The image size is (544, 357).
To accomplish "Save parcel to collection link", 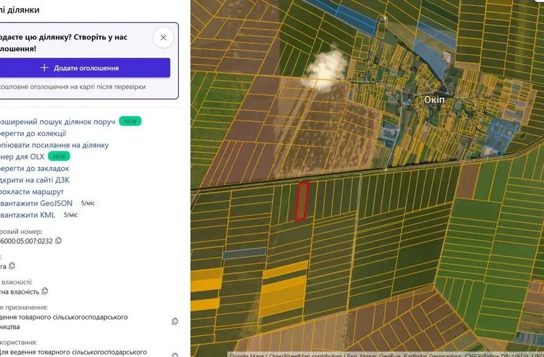I will pos(33,133).
